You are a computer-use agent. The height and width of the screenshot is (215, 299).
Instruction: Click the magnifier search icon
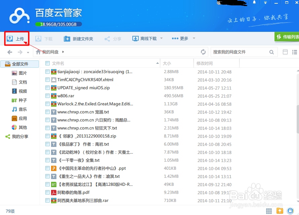[271, 52]
